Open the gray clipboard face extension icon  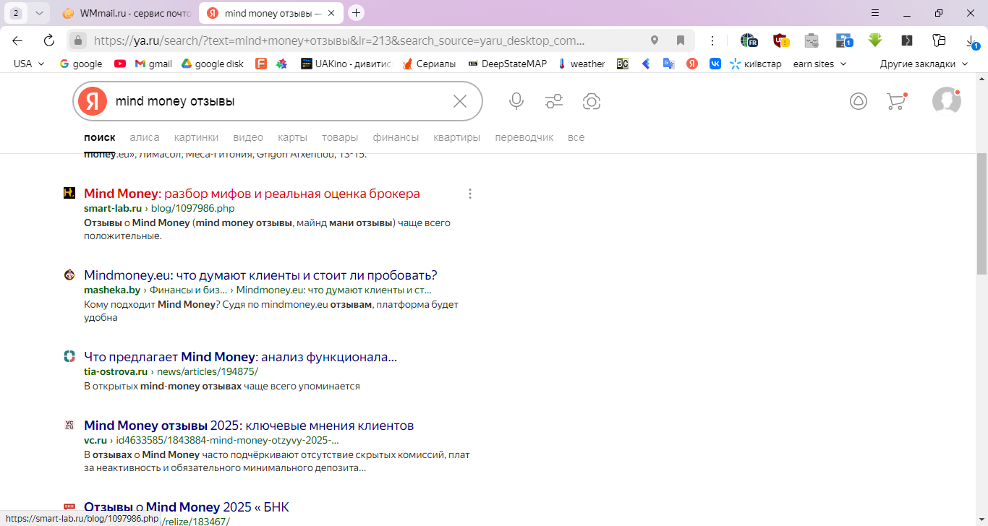coord(812,40)
